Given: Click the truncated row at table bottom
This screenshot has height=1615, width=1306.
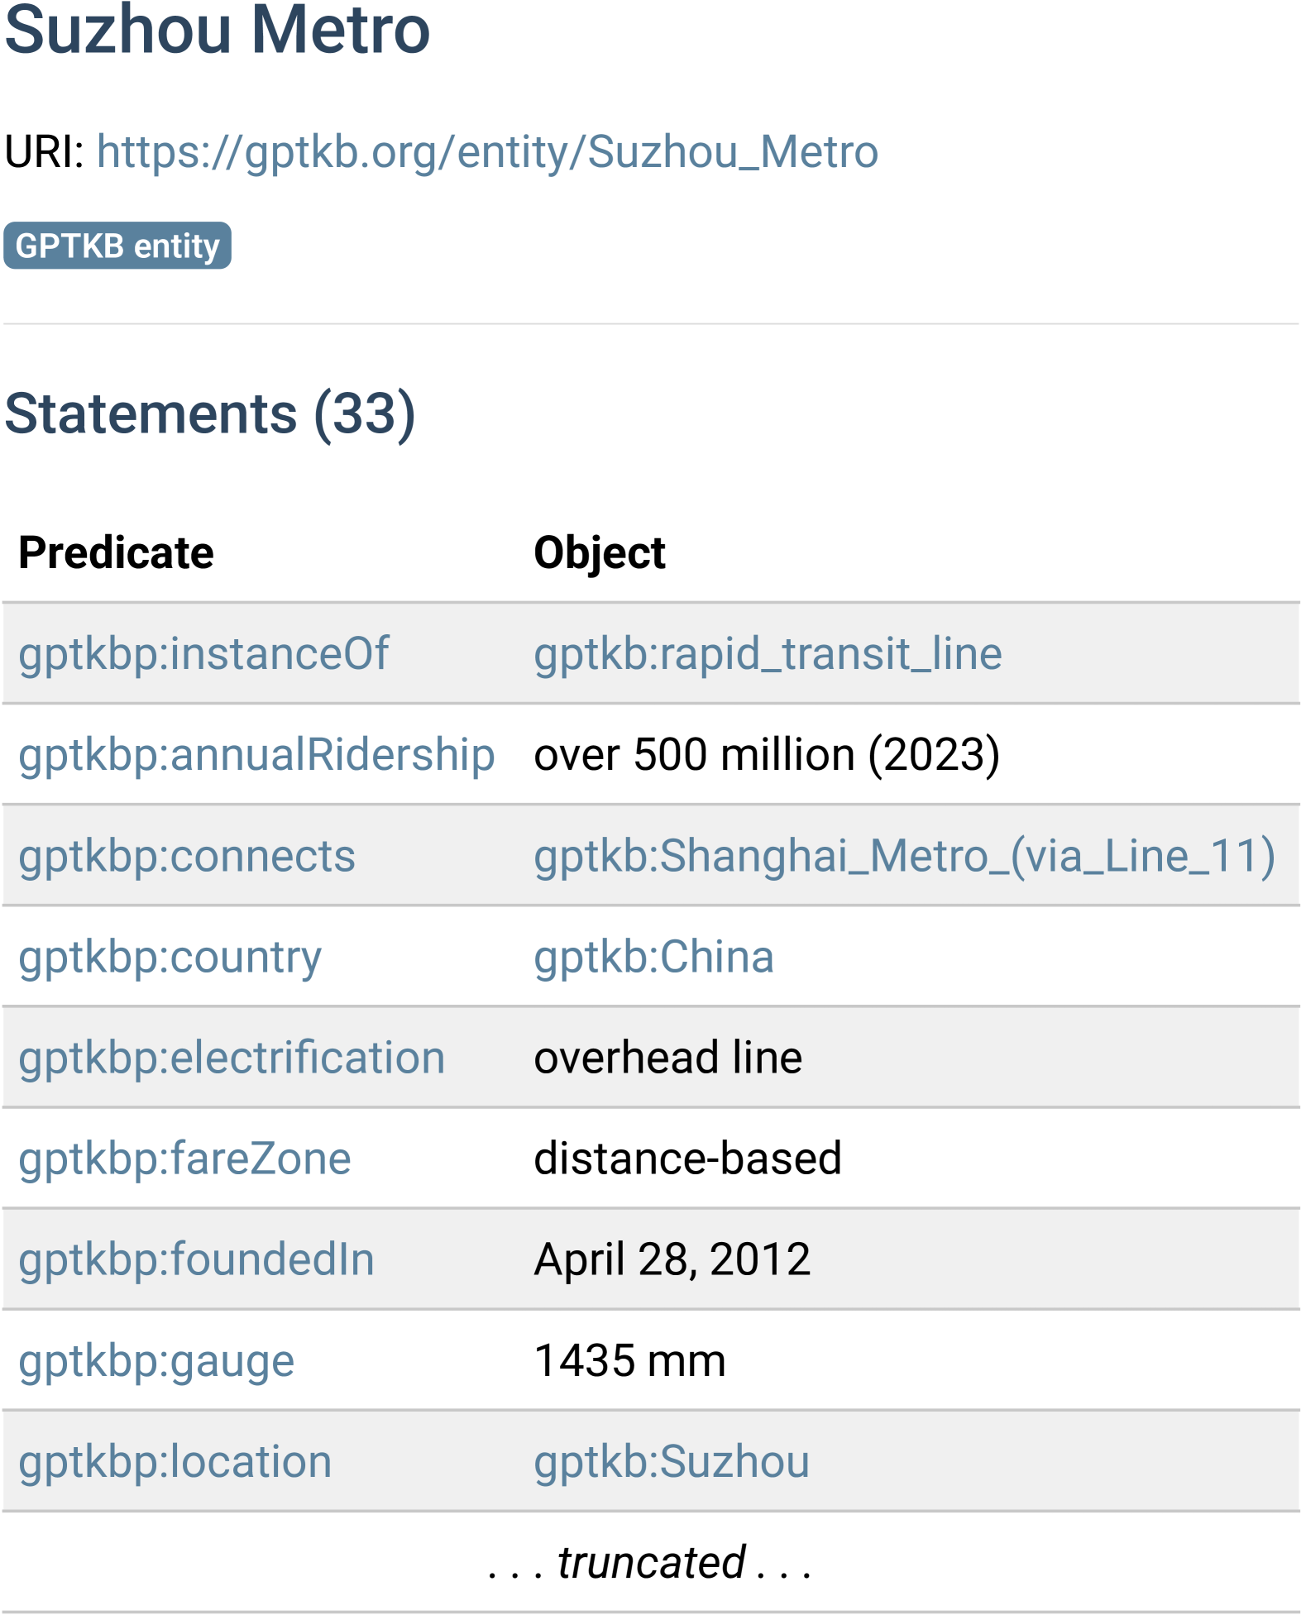Looking at the screenshot, I should pyautogui.click(x=651, y=1562).
